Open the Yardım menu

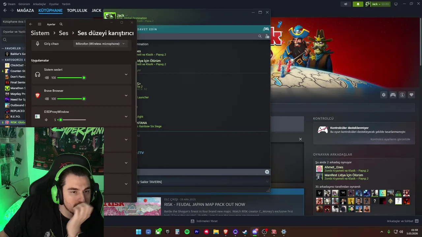pyautogui.click(x=66, y=4)
